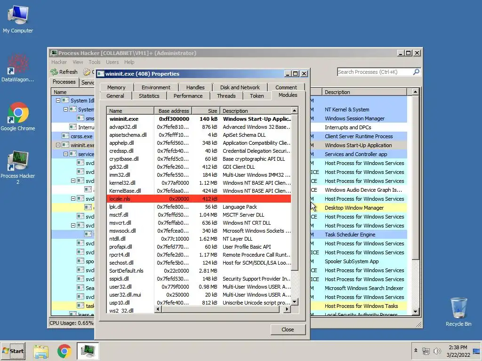Select Task Scheduler Engine process row
Image resolution: width=482 pixels, height=361 pixels.
point(358,235)
